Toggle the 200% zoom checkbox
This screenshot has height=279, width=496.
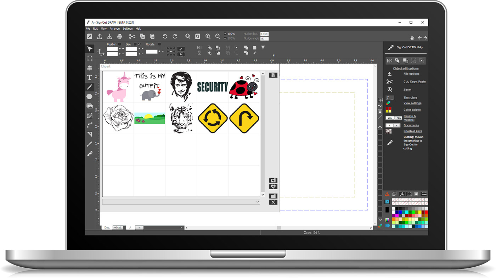[225, 38]
